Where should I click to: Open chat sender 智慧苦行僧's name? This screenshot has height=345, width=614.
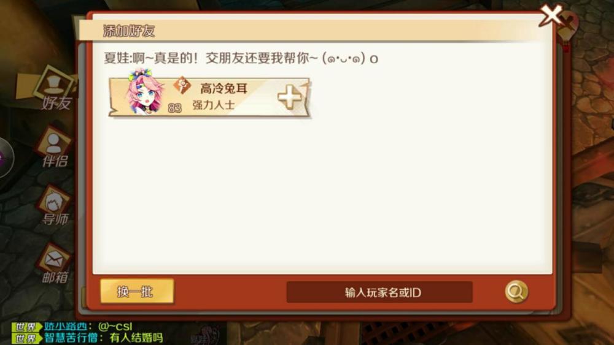71,338
